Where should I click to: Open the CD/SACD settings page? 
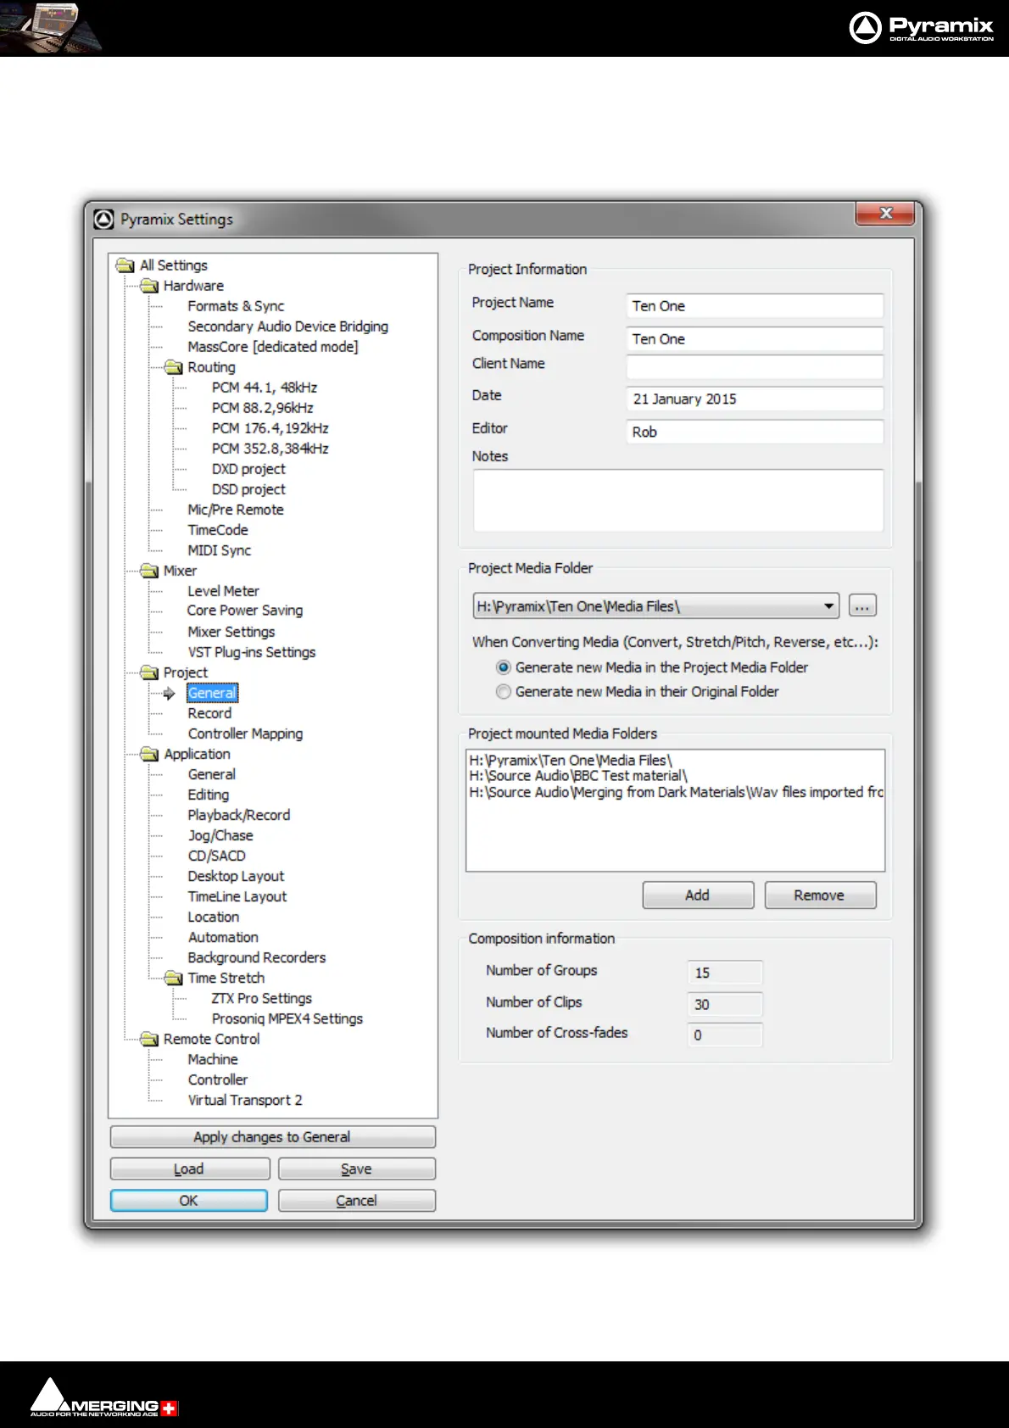(216, 856)
